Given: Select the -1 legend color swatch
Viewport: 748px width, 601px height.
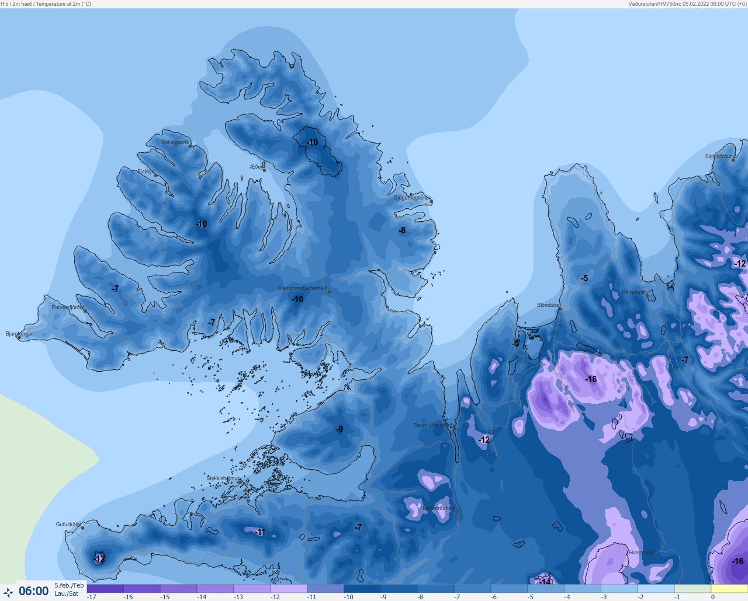Looking at the screenshot, I should (692, 589).
